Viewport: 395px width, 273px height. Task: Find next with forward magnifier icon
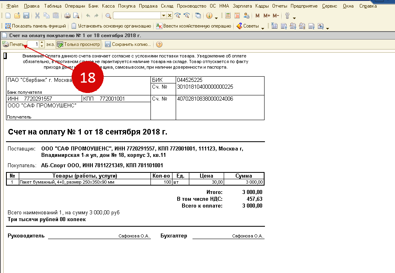point(178,16)
